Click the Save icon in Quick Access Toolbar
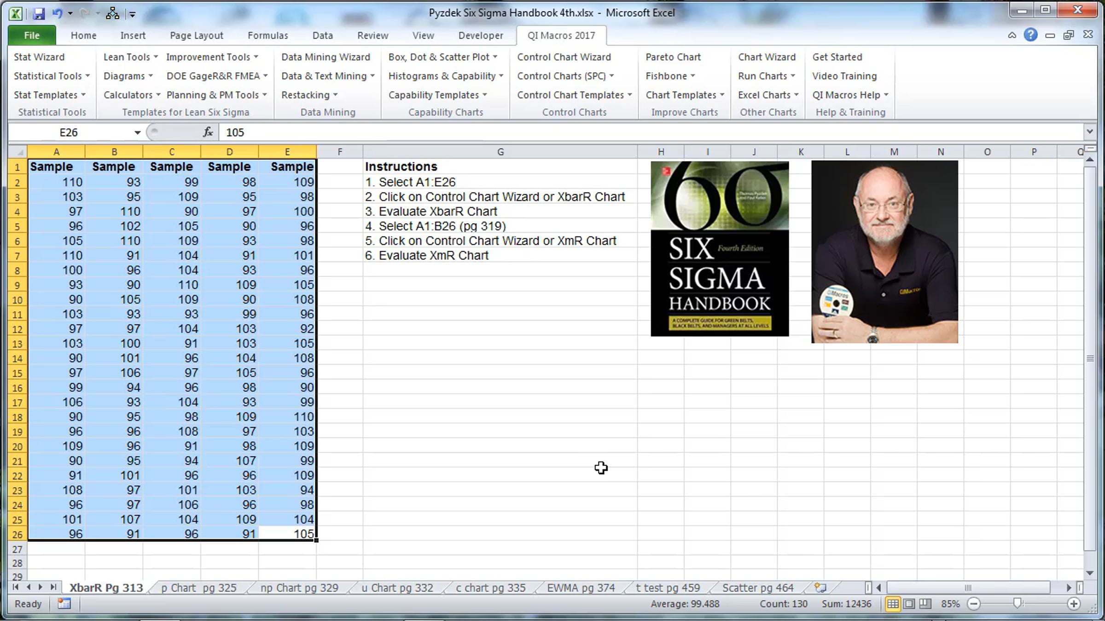The height and width of the screenshot is (621, 1105). 39,13
